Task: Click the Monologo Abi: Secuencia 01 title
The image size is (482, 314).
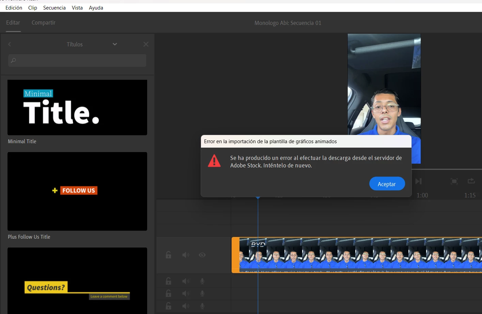Action: pos(288,23)
